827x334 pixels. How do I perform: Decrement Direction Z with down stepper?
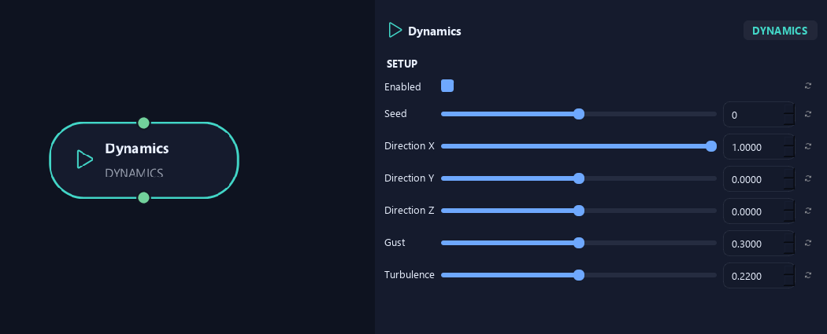[789, 217]
